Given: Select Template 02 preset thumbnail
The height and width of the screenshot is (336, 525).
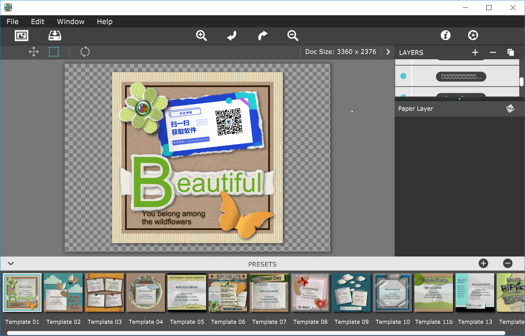Looking at the screenshot, I should [x=63, y=293].
